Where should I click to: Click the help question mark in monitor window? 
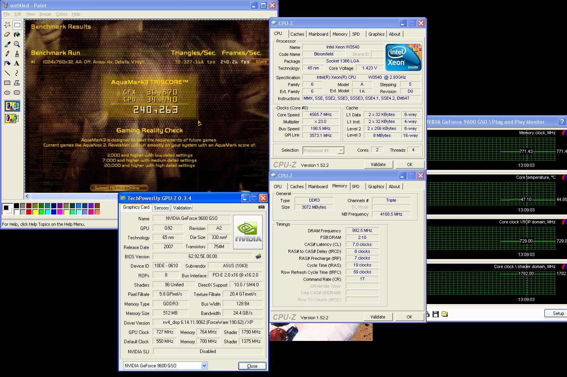coord(562,122)
